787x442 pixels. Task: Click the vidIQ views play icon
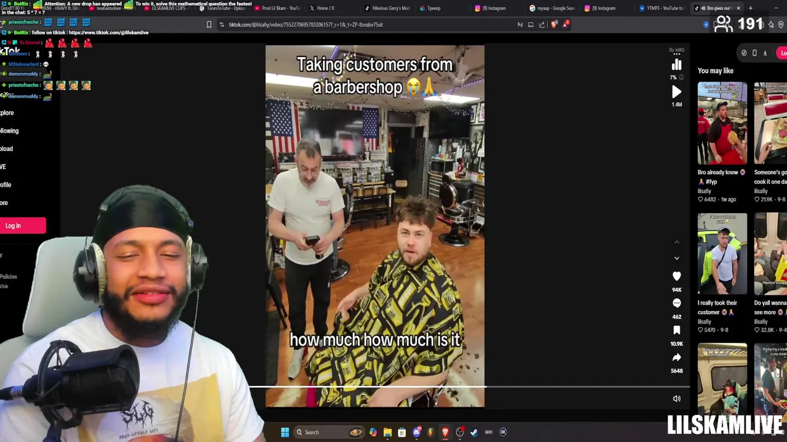pos(676,92)
